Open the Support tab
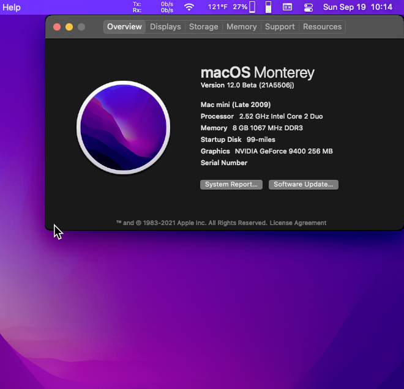The height and width of the screenshot is (389, 404). (280, 27)
